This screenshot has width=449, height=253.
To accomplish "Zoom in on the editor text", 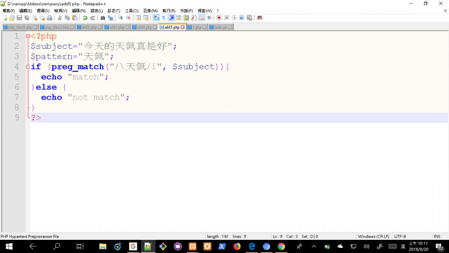I will pos(121,18).
